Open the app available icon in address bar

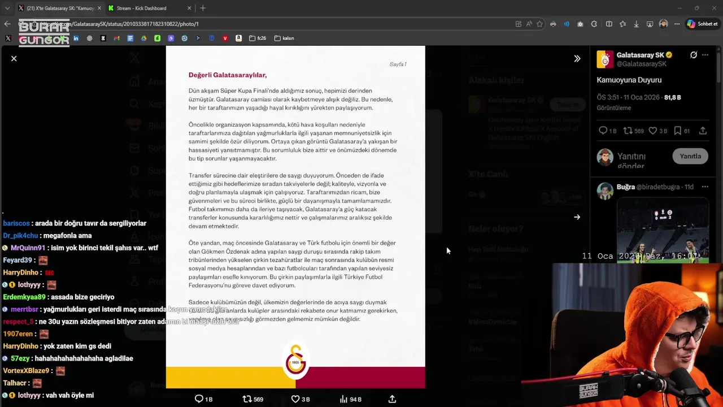pos(518,24)
